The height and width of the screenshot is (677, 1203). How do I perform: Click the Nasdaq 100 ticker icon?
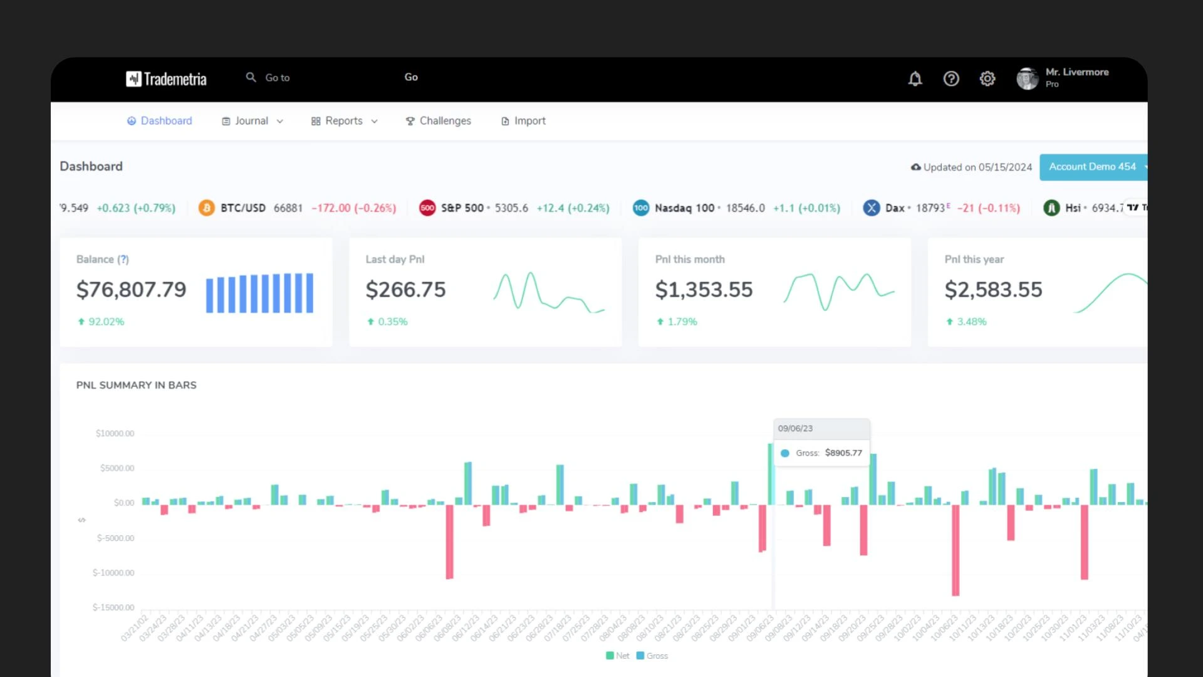(x=640, y=208)
